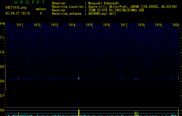Click the 1914 time marker
Screen dimensions: 182x116
click(x=72, y=25)
